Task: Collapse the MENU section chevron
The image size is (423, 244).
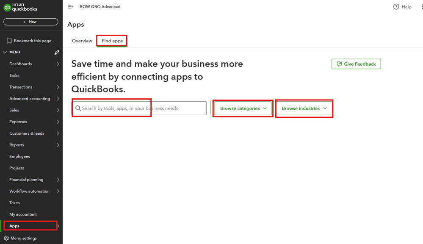Action: 5,52
